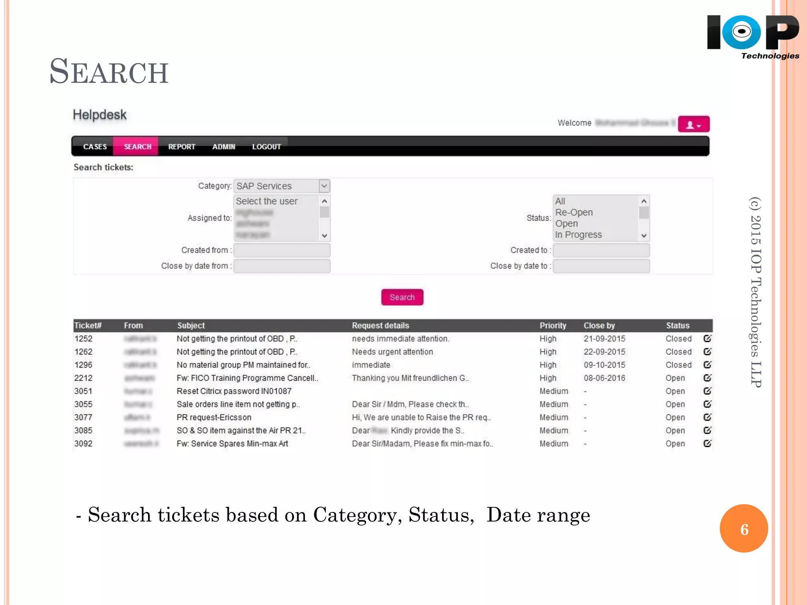
Task: Open the CASES menu tab
Action: coord(95,147)
